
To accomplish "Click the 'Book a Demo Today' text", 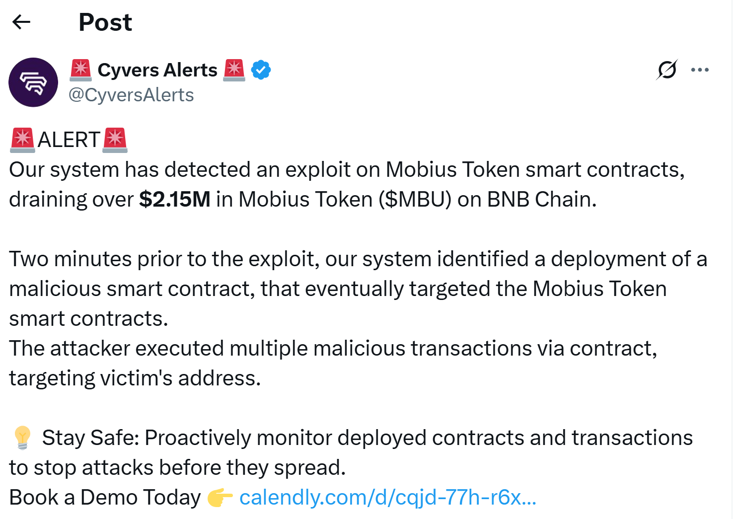I will pyautogui.click(x=105, y=498).
